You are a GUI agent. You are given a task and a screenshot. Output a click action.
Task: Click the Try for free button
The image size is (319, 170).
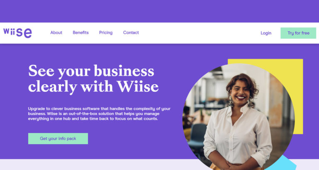pyautogui.click(x=298, y=33)
